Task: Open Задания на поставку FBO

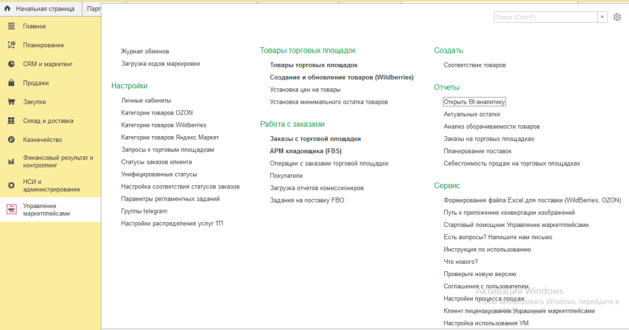Action: (x=307, y=200)
